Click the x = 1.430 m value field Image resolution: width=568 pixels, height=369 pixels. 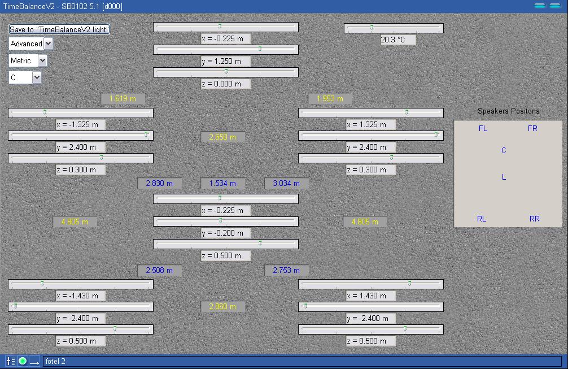pos(370,296)
